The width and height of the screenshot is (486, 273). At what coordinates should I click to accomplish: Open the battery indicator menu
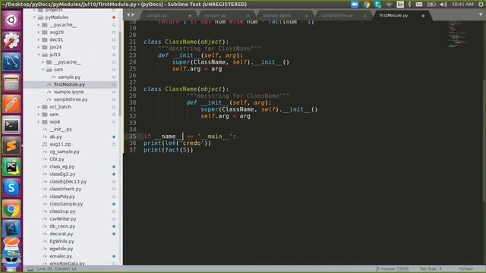(431, 5)
